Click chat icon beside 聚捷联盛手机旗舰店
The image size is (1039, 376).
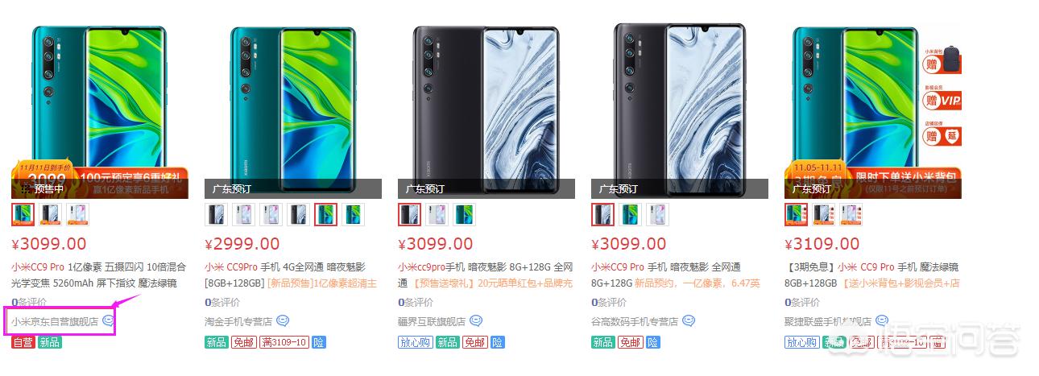(882, 321)
